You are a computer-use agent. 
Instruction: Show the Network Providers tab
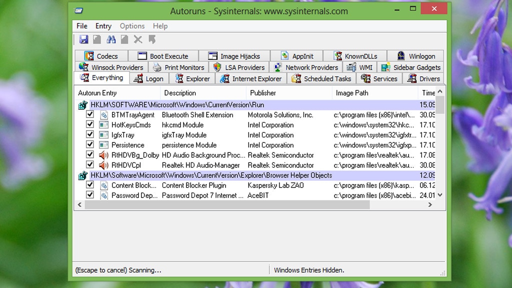point(305,67)
